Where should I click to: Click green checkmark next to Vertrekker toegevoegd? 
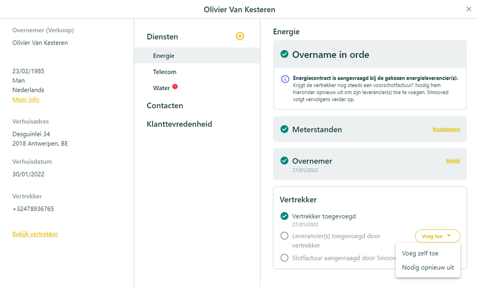pos(284,216)
